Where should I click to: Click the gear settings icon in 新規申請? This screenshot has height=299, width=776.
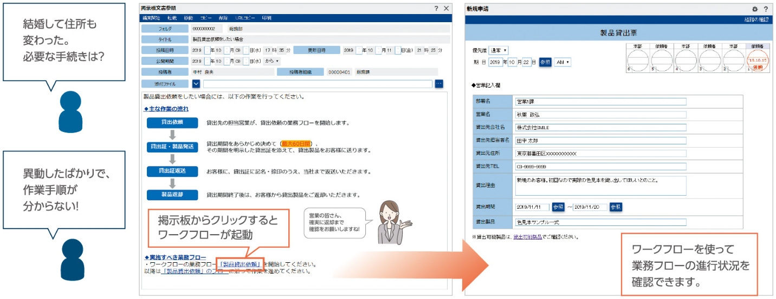[x=755, y=9]
